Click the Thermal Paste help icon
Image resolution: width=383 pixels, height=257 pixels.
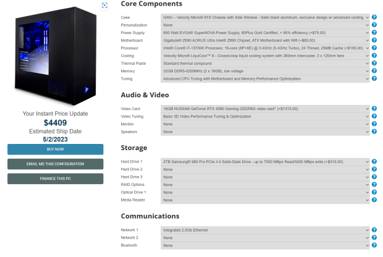tap(374, 63)
